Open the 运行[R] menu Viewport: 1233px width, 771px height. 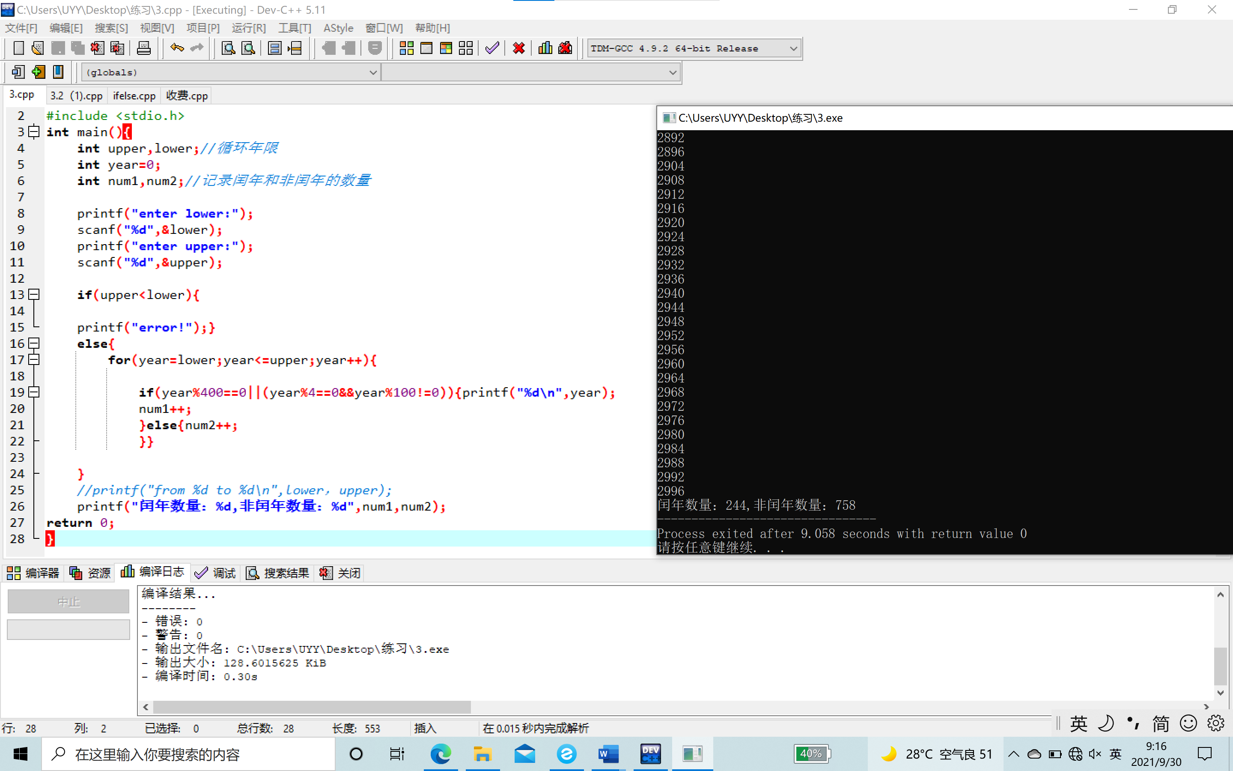pos(249,28)
